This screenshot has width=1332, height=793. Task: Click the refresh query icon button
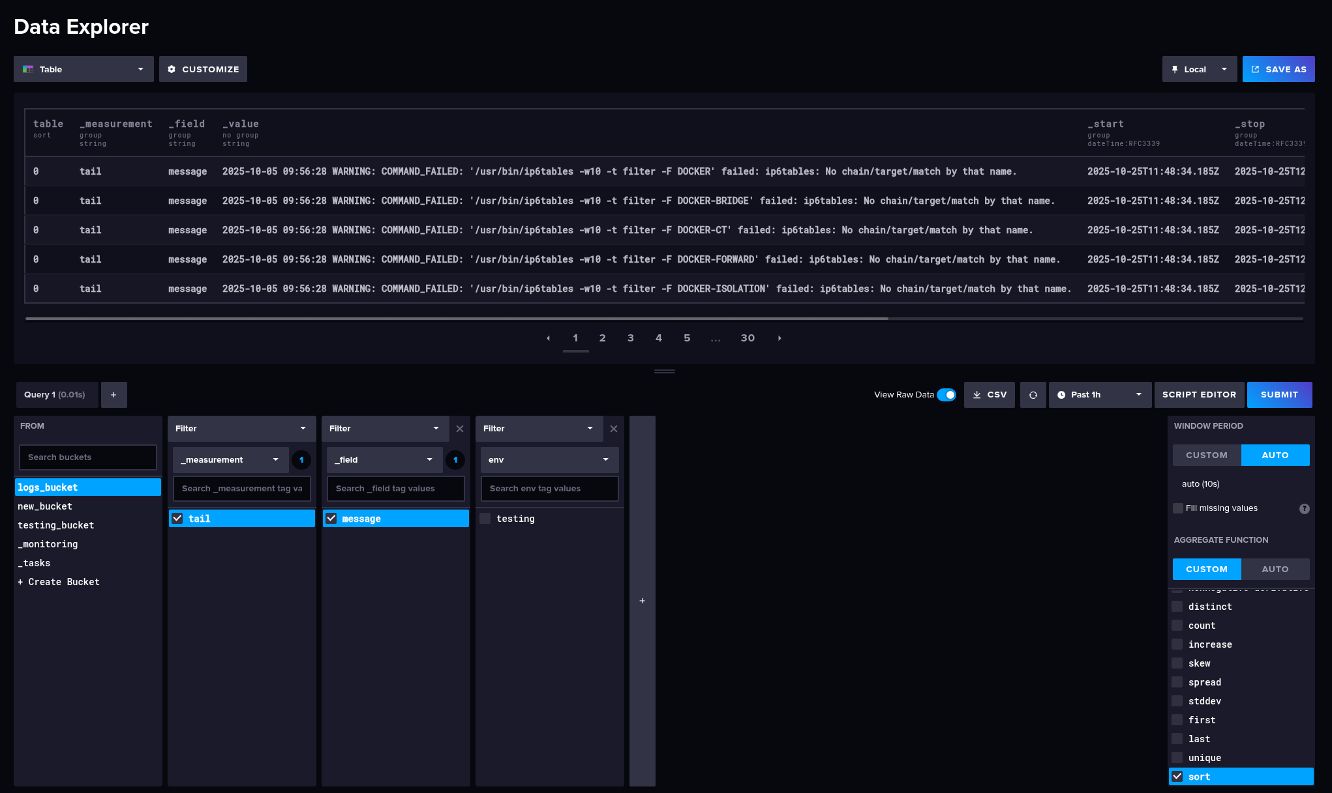click(x=1033, y=395)
